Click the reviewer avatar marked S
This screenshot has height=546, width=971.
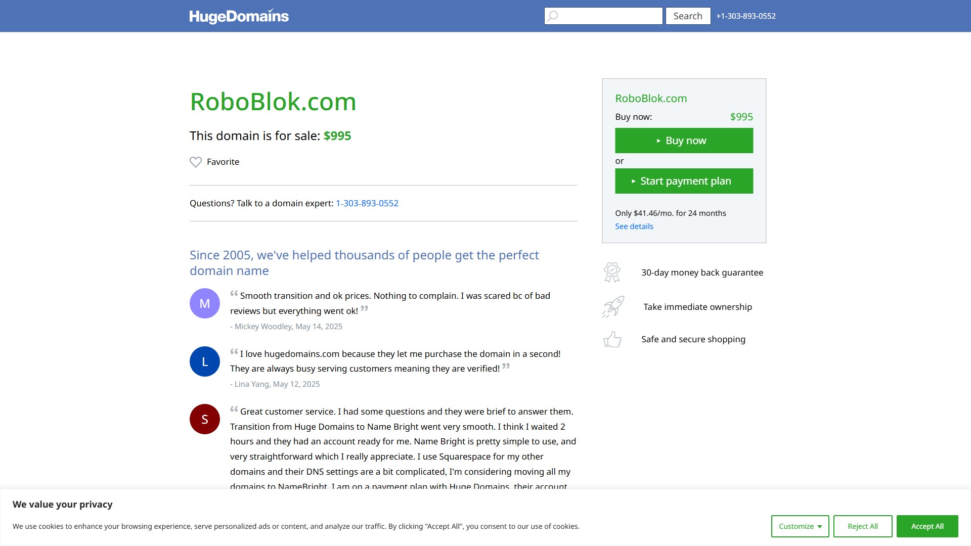coord(204,419)
